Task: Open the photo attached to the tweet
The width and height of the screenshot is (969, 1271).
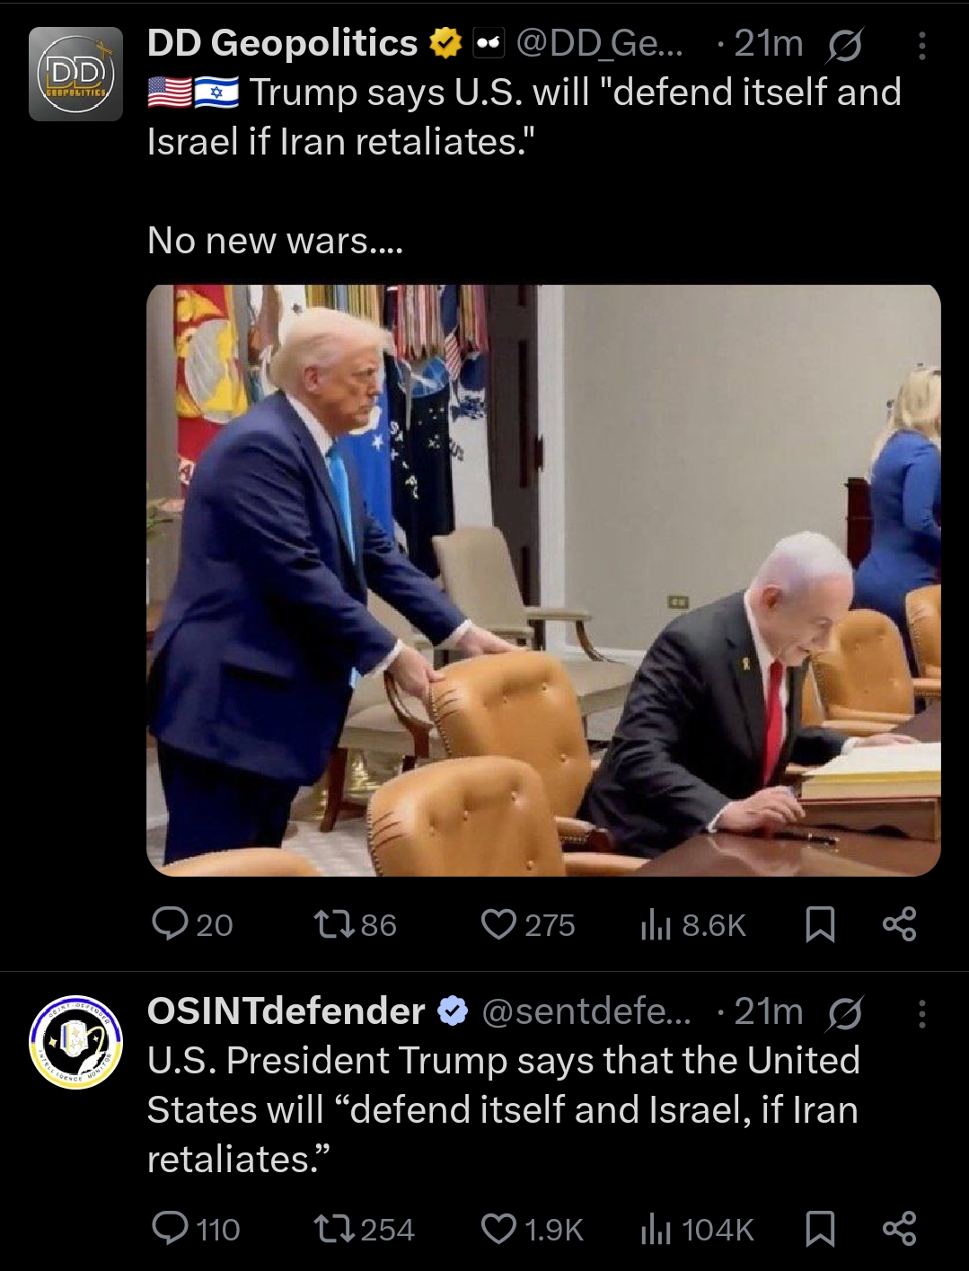Action: (x=543, y=580)
